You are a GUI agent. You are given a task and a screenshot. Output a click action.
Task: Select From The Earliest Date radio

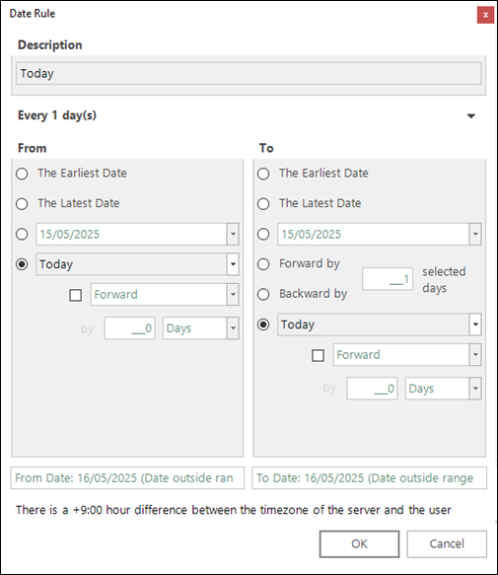click(x=22, y=174)
